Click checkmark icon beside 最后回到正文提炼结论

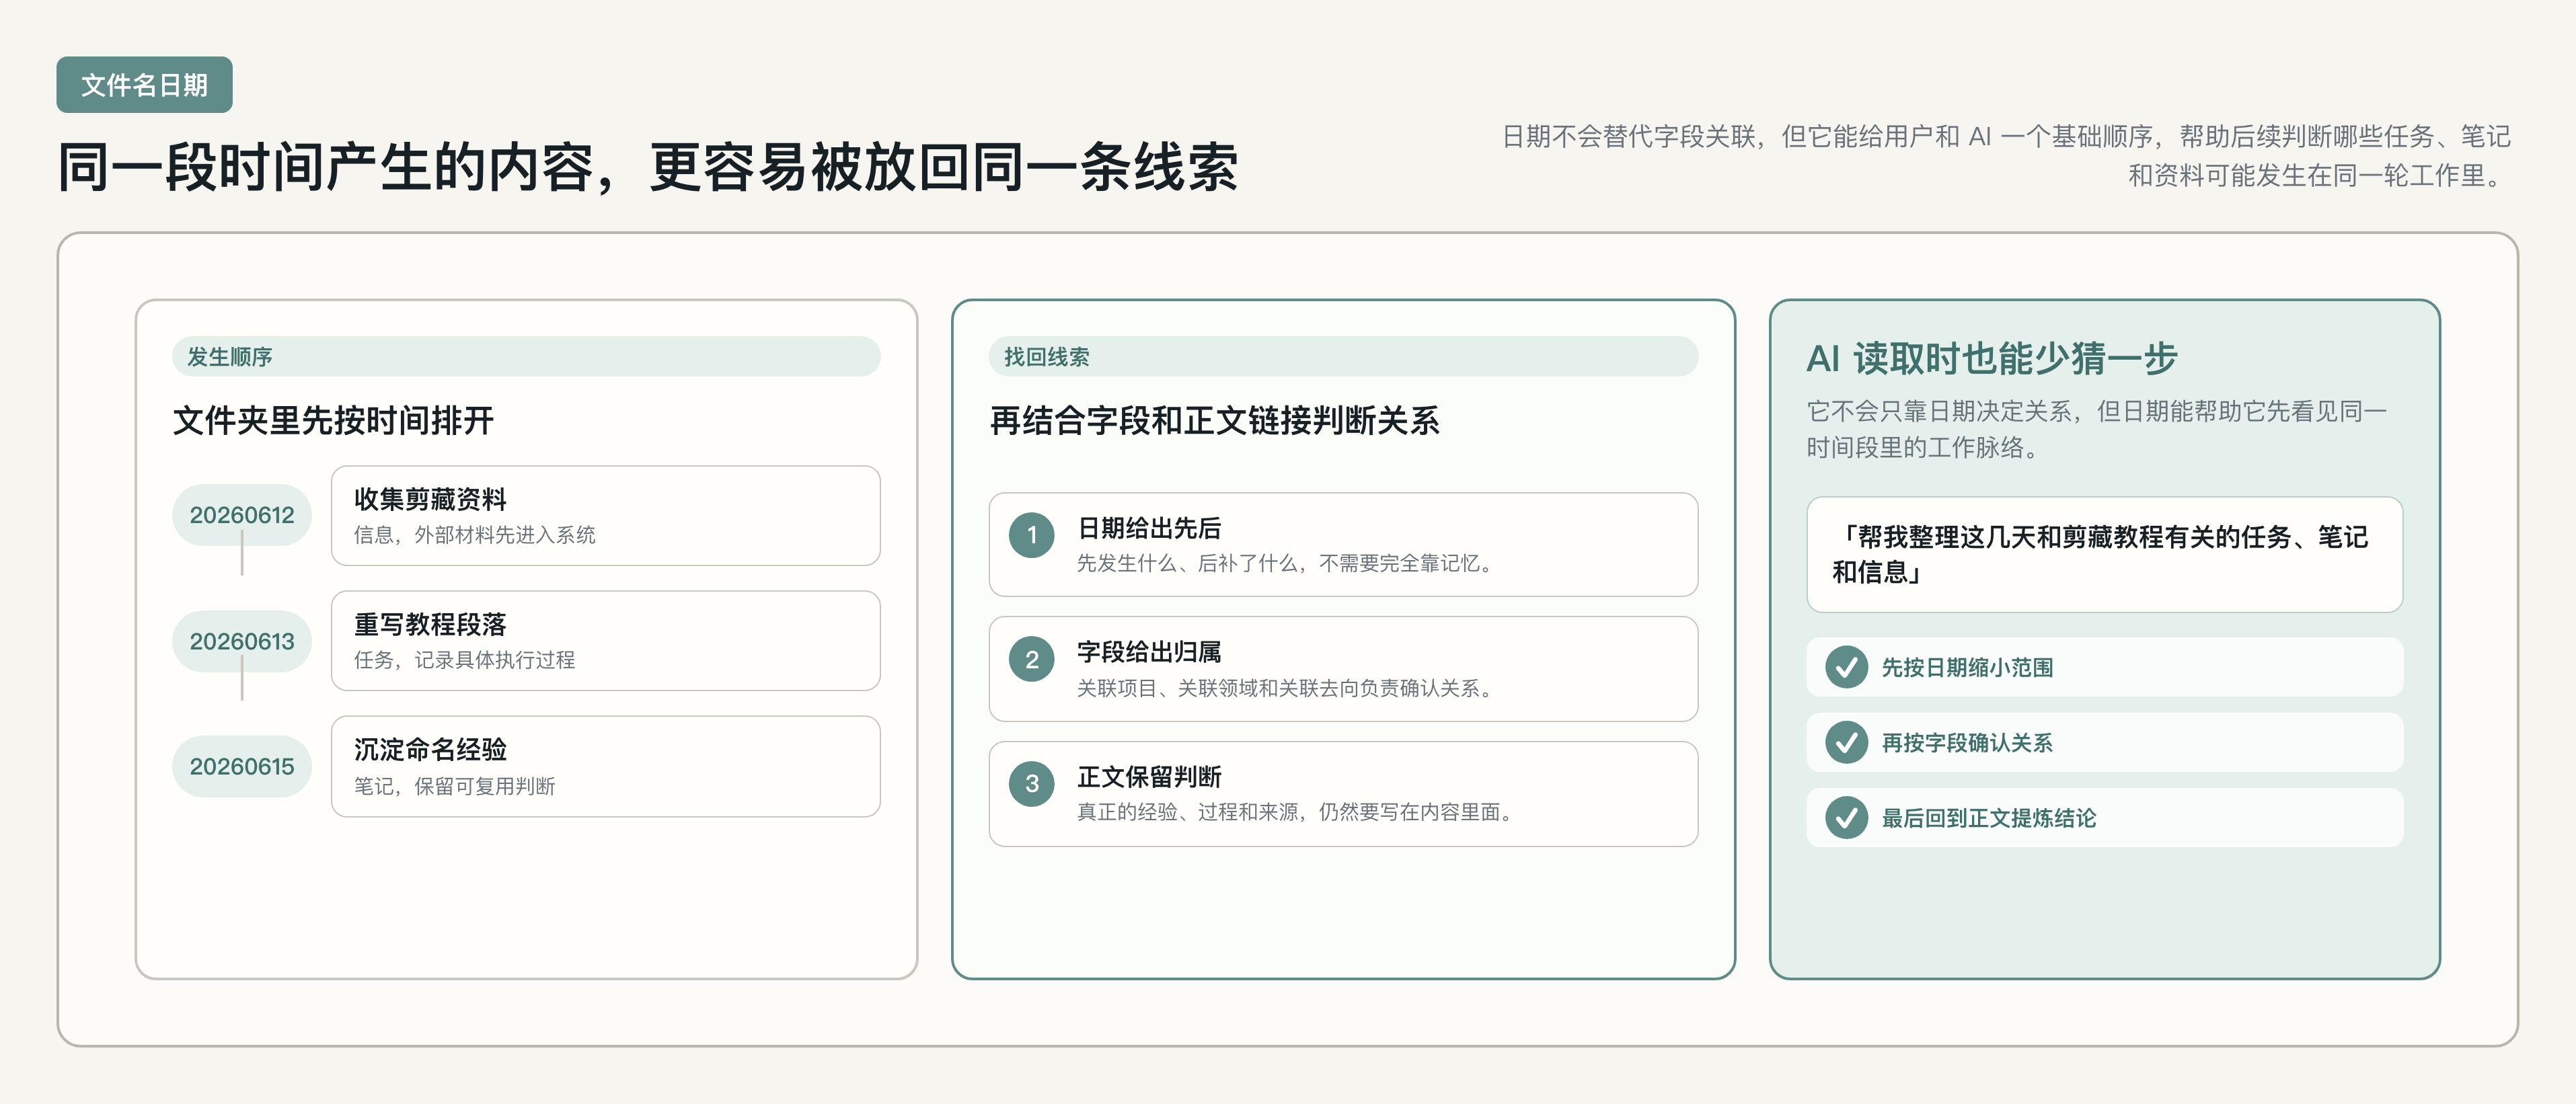[x=1846, y=818]
